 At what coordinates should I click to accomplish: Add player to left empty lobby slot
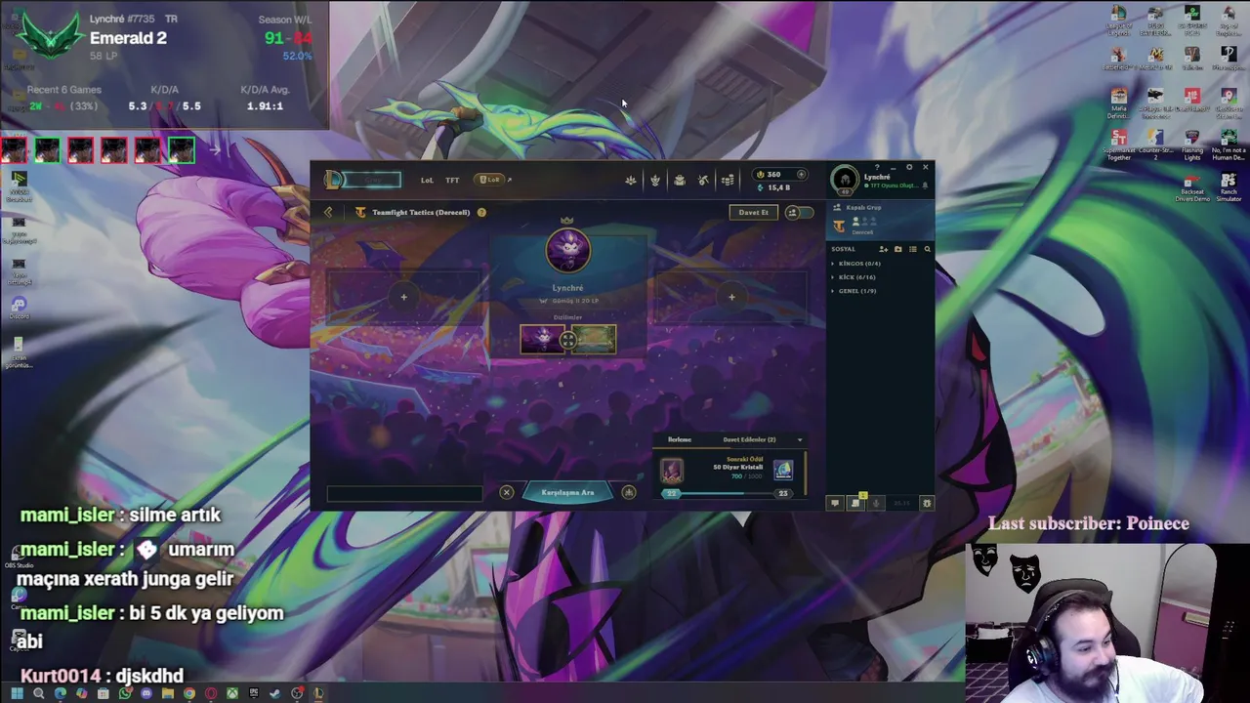tap(403, 297)
